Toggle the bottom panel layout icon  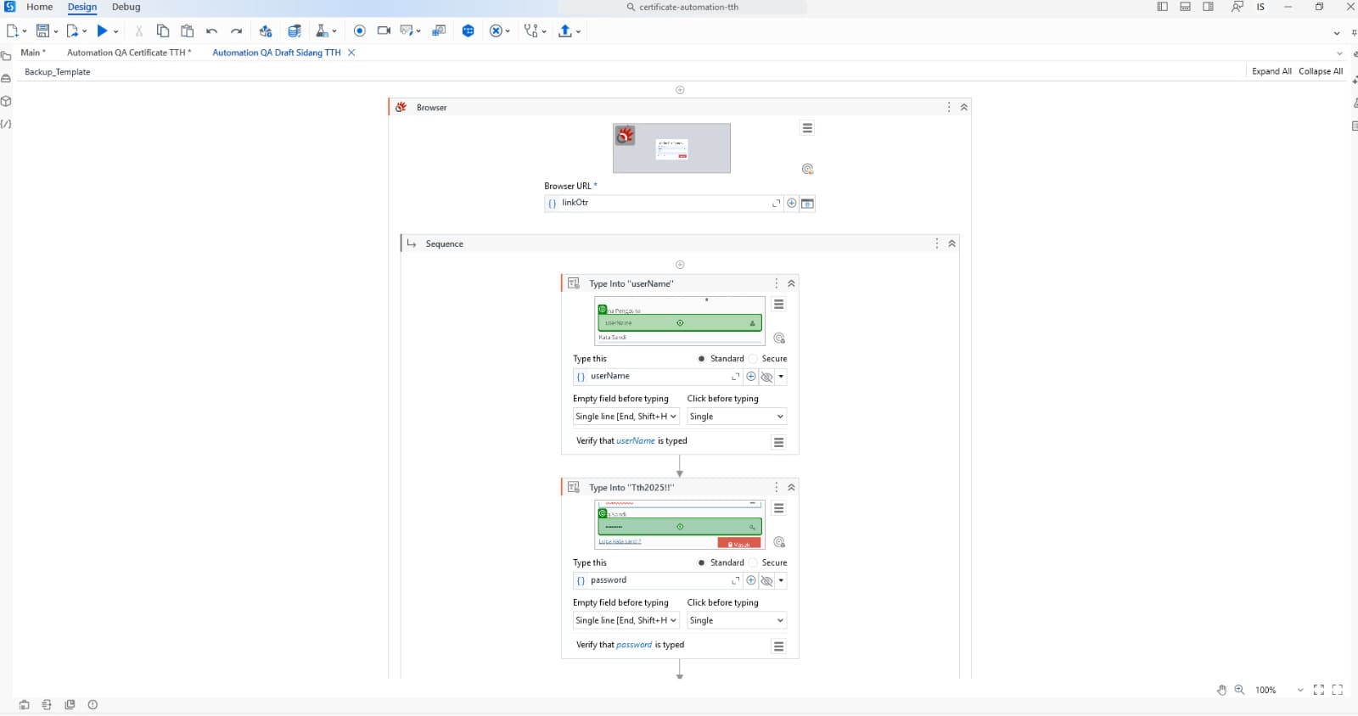pos(1186,7)
